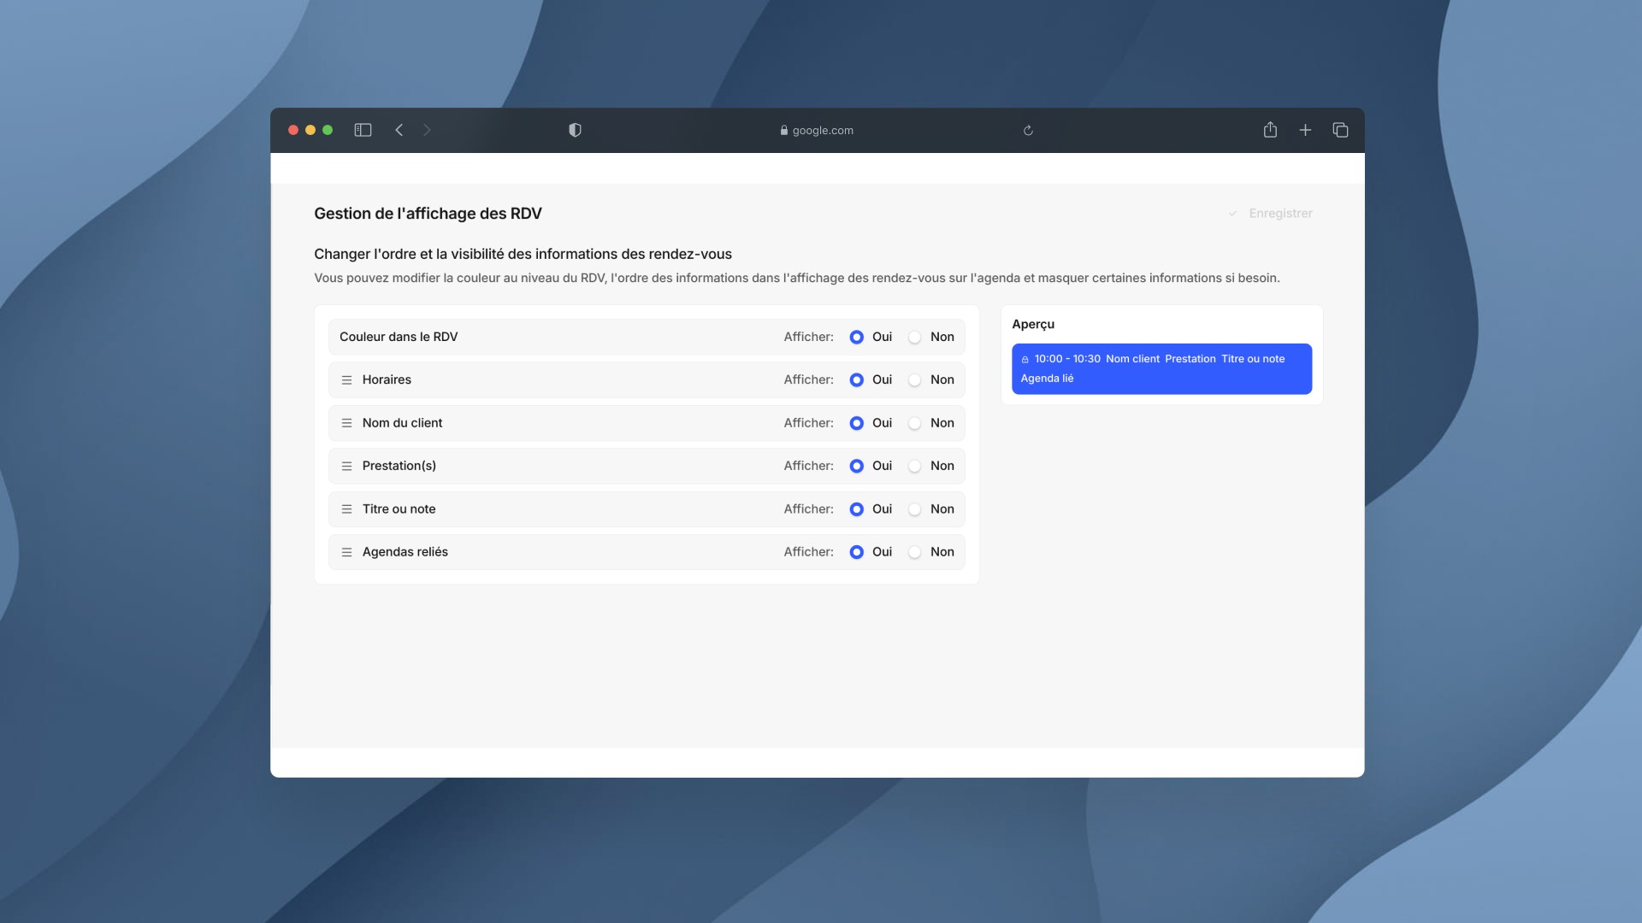This screenshot has height=923, width=1642.
Task: Set Agendas reliés display to Non
Action: [915, 552]
